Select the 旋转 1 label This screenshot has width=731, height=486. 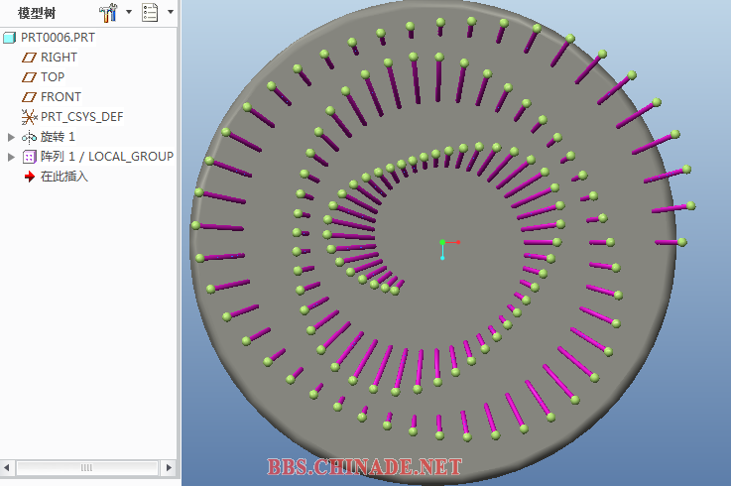[58, 137]
